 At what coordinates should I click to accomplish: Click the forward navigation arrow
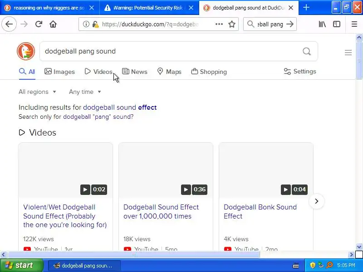tap(24, 24)
